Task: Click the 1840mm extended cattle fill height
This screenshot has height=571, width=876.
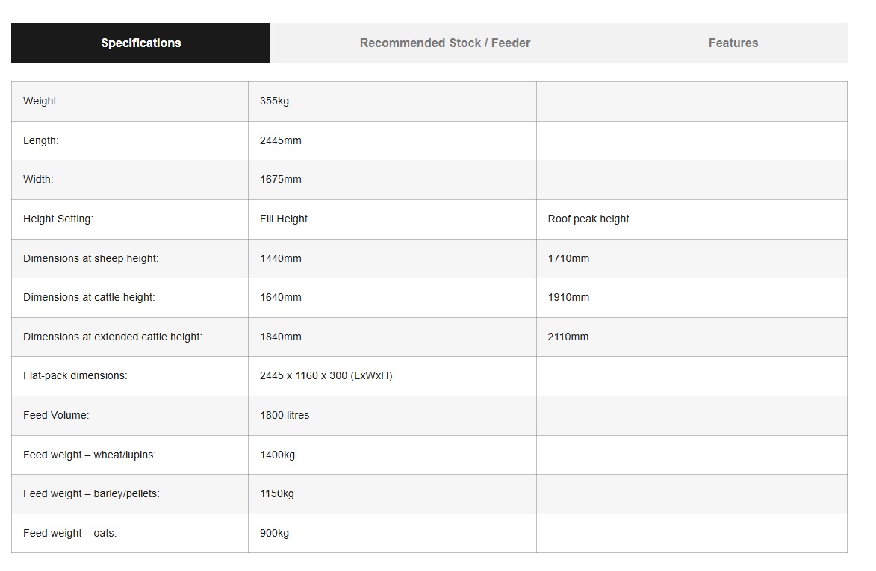Action: coord(281,337)
